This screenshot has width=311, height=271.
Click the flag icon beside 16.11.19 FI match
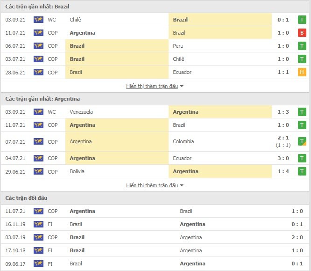coord(38,224)
